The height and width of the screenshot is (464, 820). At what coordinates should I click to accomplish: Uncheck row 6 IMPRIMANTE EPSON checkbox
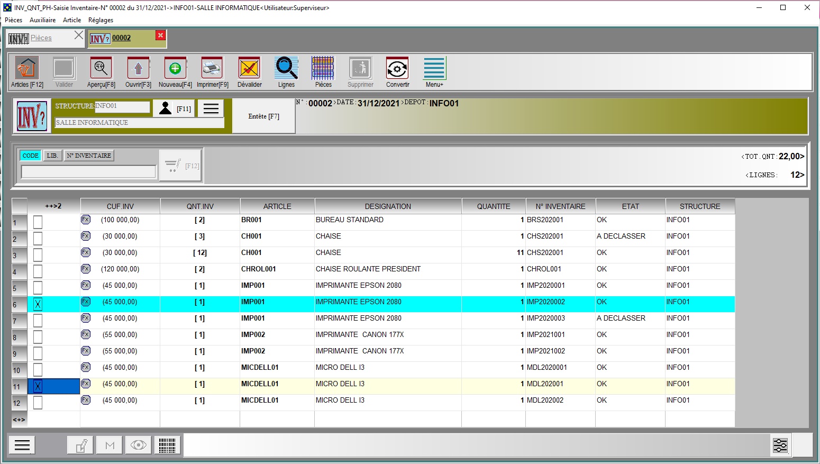[38, 304]
